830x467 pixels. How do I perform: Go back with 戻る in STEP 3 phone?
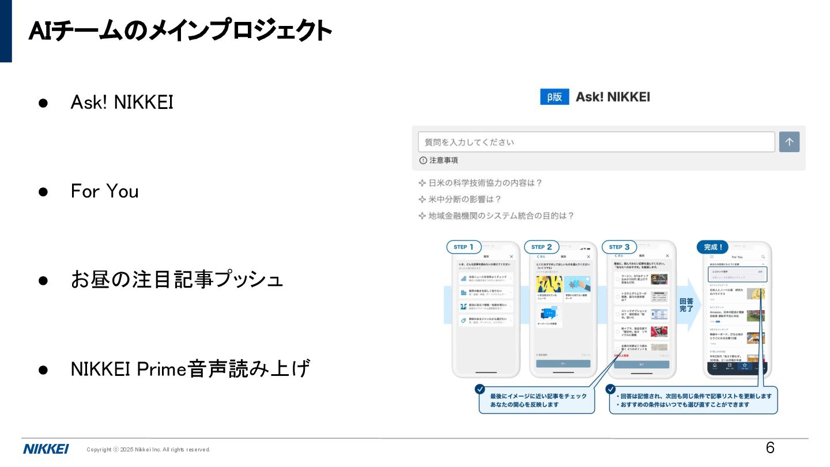pyautogui.click(x=618, y=255)
